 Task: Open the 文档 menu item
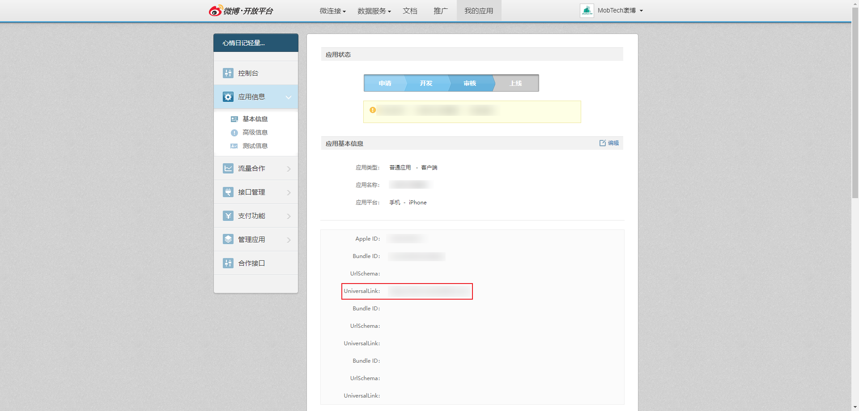click(410, 11)
